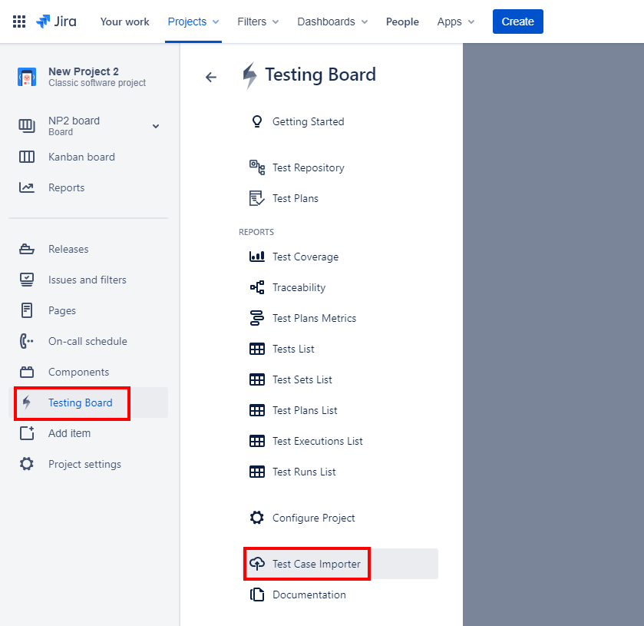Click the Test Plans checklist icon

(x=257, y=198)
